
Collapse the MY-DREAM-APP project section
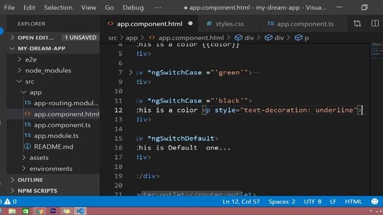click(x=13, y=48)
